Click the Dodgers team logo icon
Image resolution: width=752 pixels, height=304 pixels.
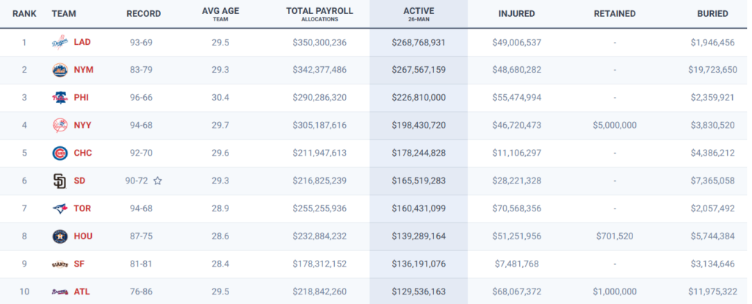pos(59,42)
